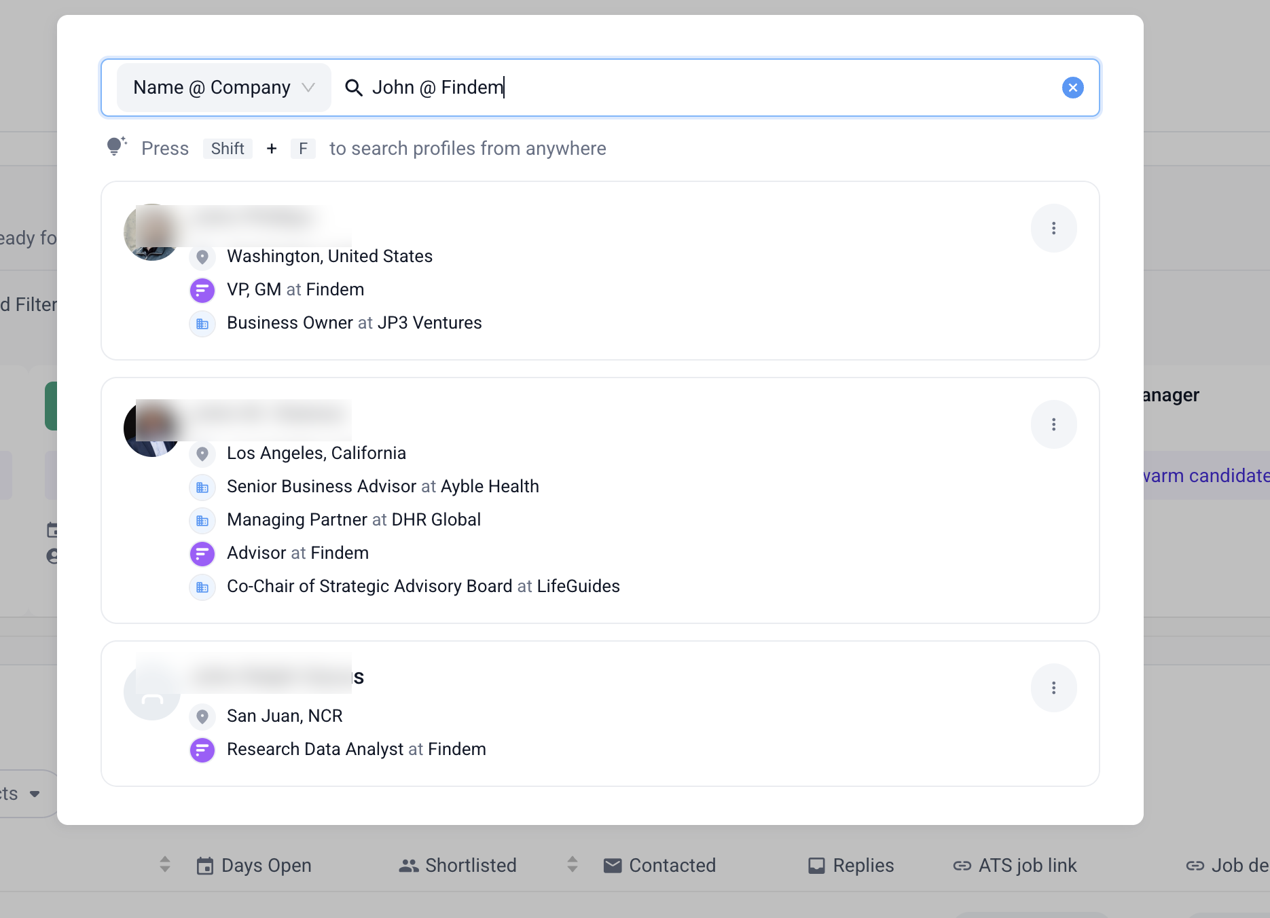Open more options for the Research Data Analyst profile
The width and height of the screenshot is (1270, 918).
pyautogui.click(x=1053, y=688)
